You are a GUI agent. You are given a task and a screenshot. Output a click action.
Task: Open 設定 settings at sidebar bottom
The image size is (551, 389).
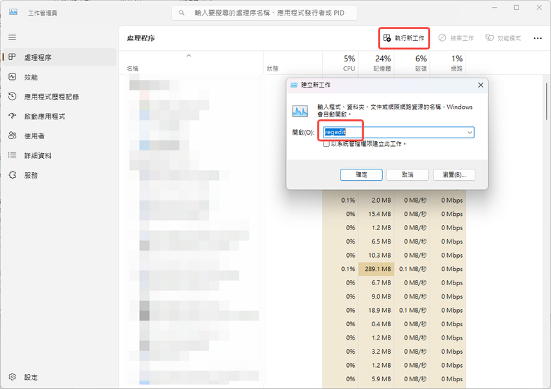tap(60, 377)
